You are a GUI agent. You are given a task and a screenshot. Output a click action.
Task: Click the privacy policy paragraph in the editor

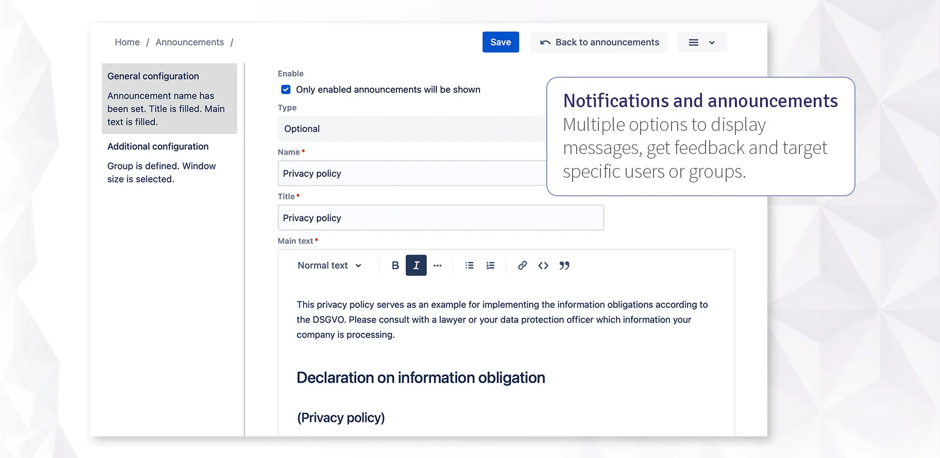pos(502,319)
